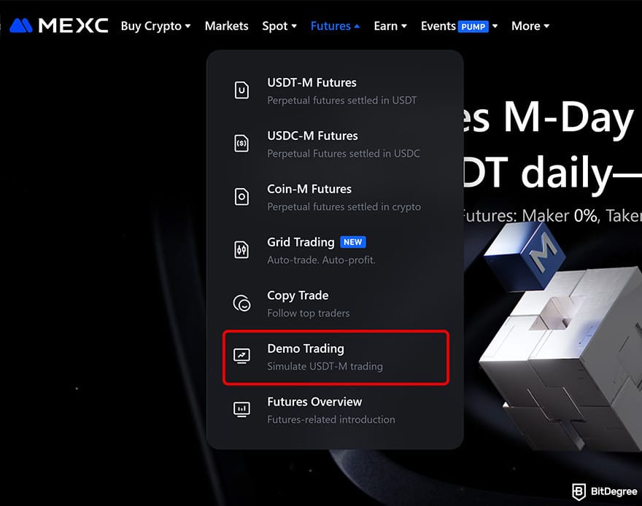Open the Events dropdown menu
This screenshot has height=506, width=642.
(x=459, y=26)
